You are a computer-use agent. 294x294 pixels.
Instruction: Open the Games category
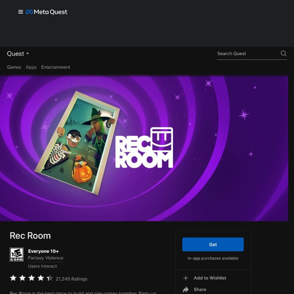click(14, 67)
